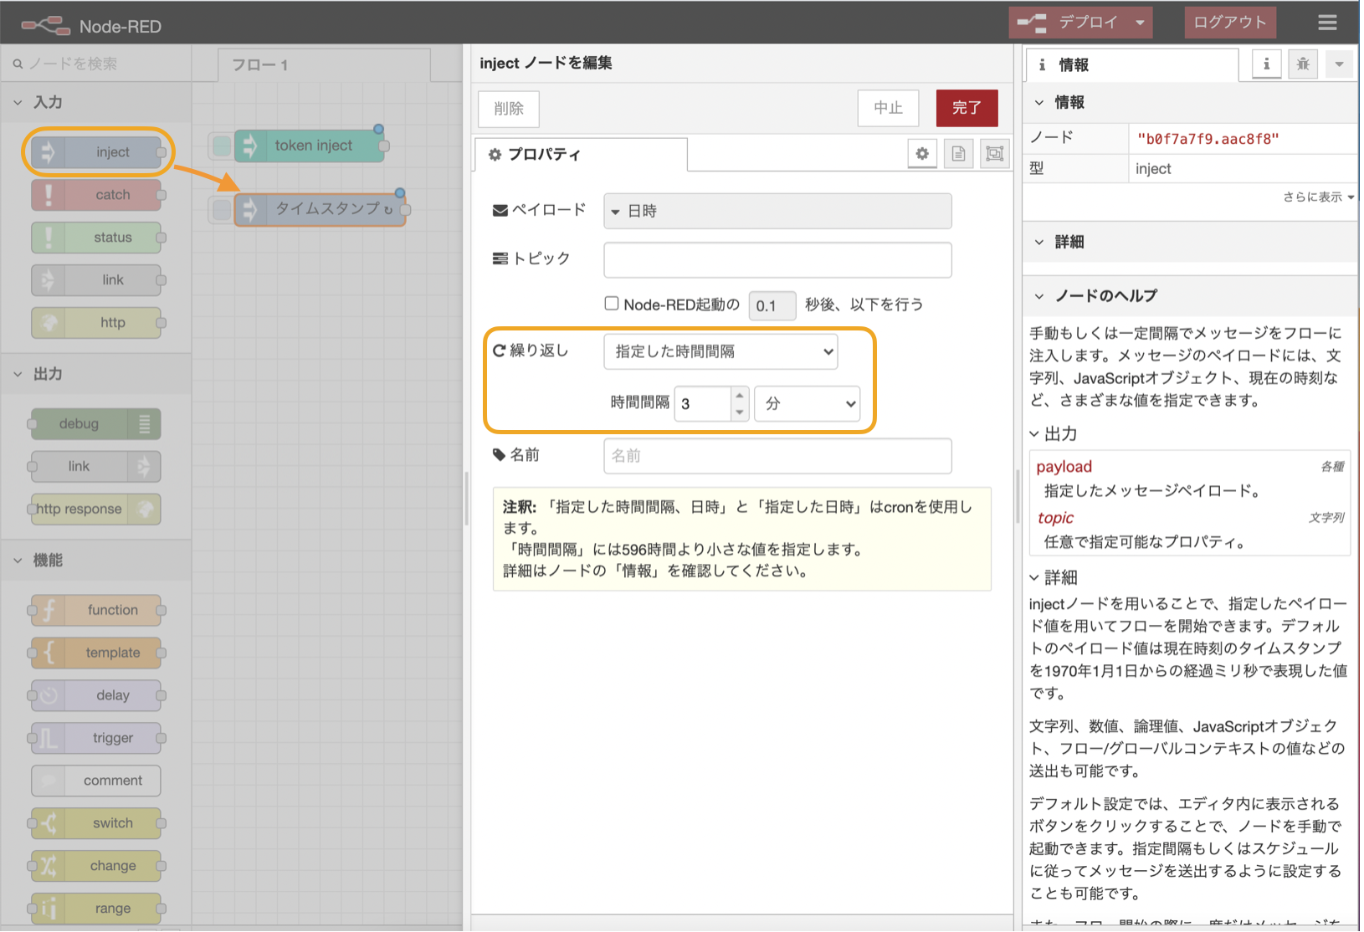Image resolution: width=1364 pixels, height=932 pixels.
Task: Collapse the 入力 palette category
Action: (18, 102)
